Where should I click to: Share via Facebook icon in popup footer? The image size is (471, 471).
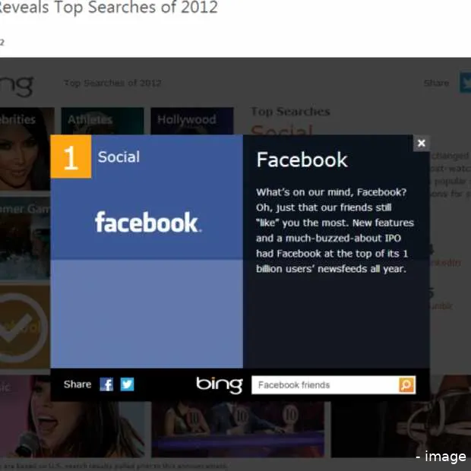106,384
